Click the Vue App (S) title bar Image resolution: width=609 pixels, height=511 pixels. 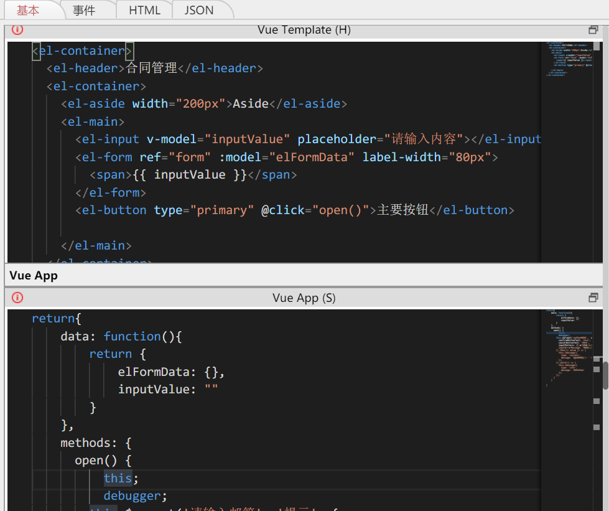pos(304,298)
